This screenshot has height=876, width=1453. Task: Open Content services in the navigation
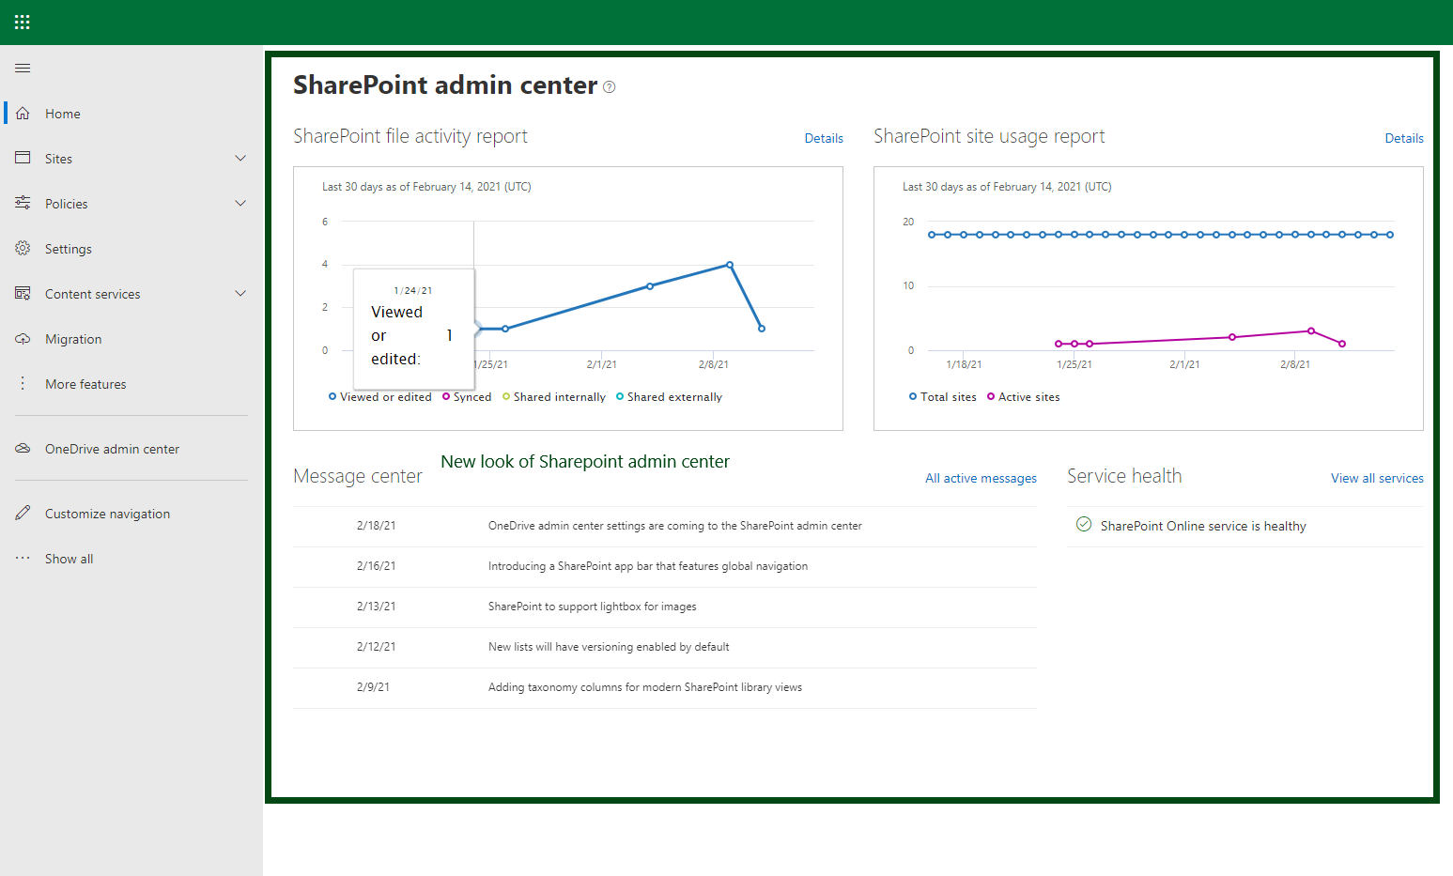[x=93, y=294]
